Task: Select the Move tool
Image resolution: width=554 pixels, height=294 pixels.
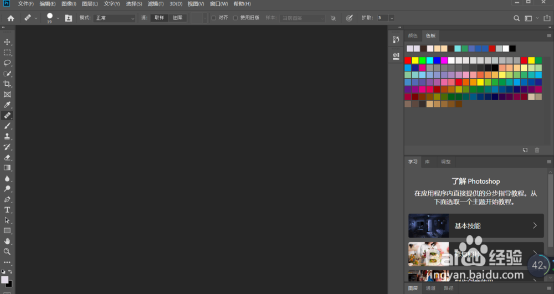Action: point(7,42)
